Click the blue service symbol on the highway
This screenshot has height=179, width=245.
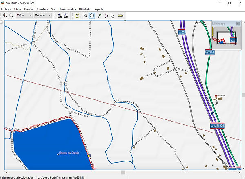click(212, 113)
